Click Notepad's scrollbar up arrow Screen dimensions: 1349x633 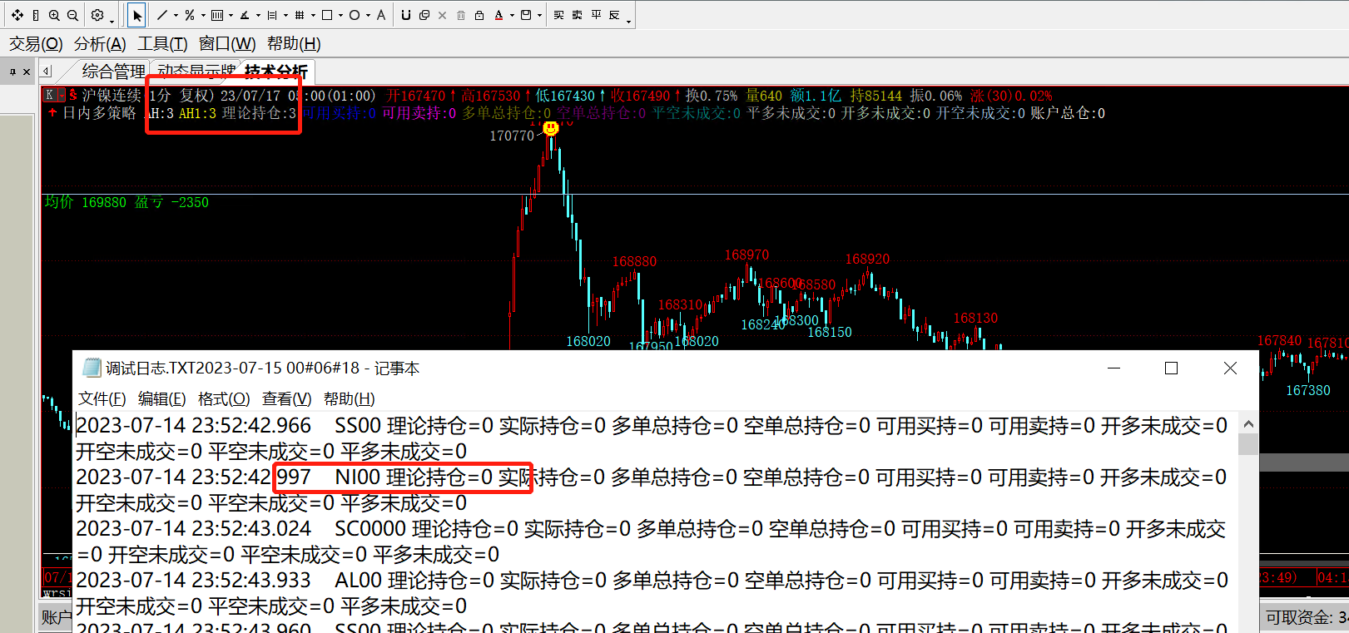(1248, 424)
